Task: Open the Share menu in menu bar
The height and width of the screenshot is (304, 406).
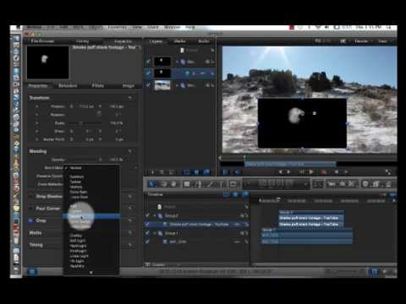Action: 153,28
